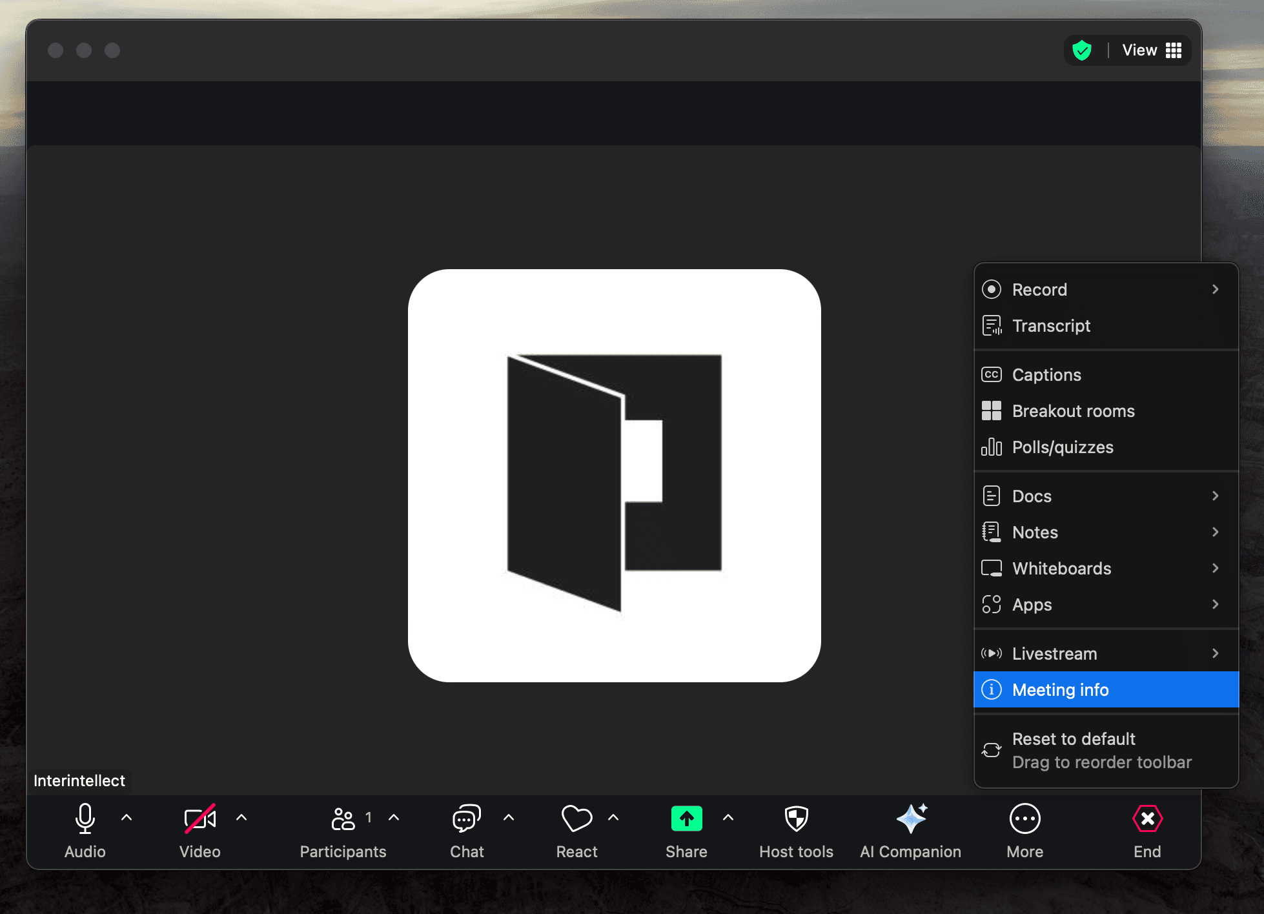Click the Record circle icon
This screenshot has width=1264, height=914.
point(992,289)
